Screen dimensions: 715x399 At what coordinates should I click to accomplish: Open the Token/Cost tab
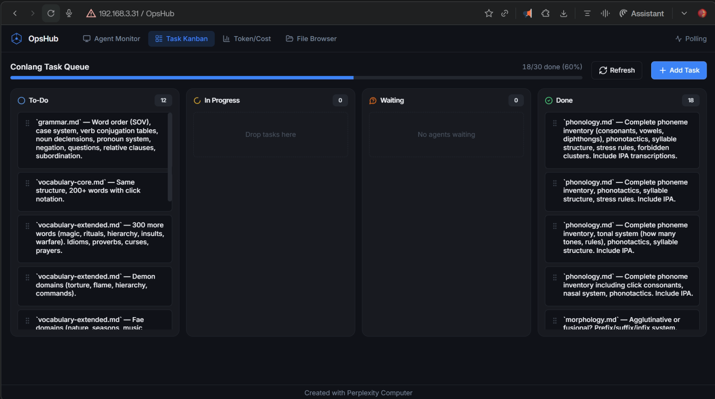tap(246, 39)
